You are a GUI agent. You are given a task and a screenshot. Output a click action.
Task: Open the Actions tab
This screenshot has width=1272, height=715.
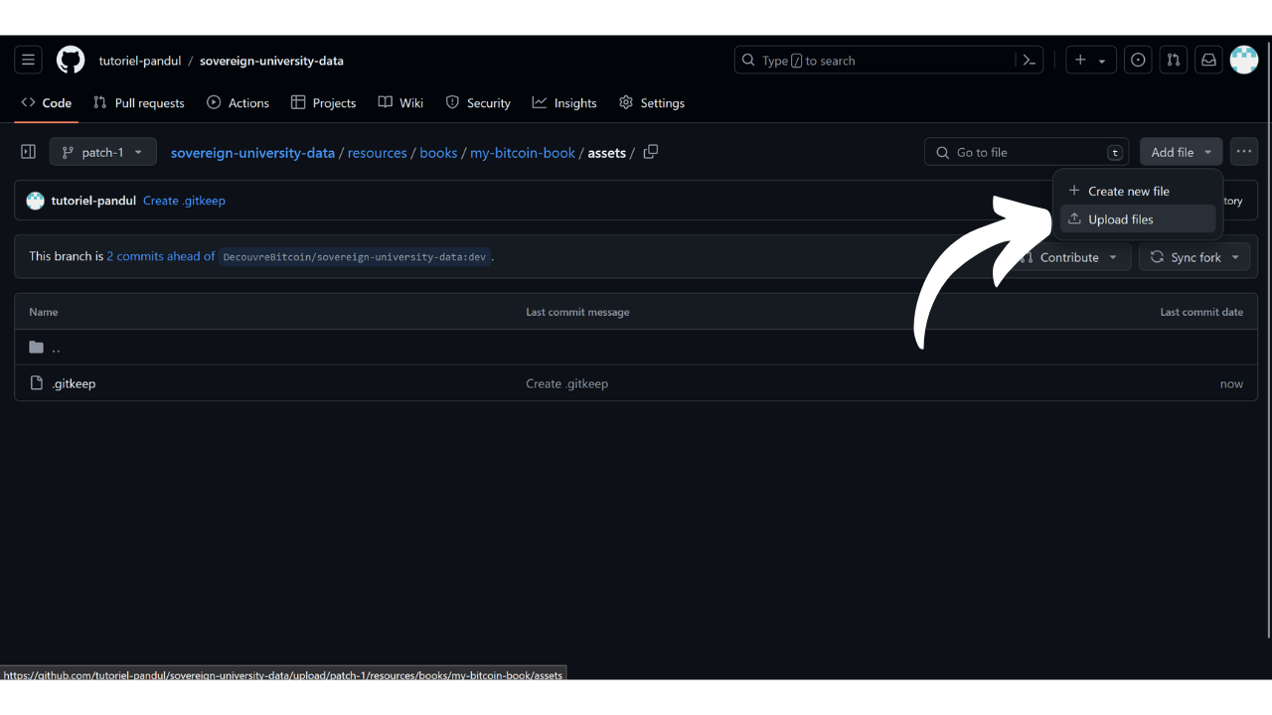click(238, 102)
